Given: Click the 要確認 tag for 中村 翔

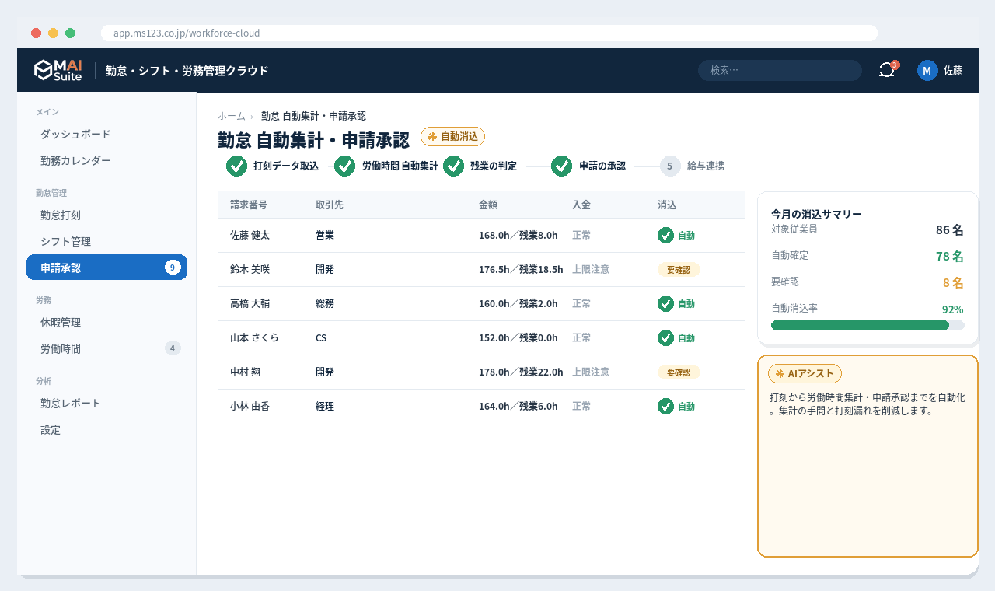Looking at the screenshot, I should (679, 372).
